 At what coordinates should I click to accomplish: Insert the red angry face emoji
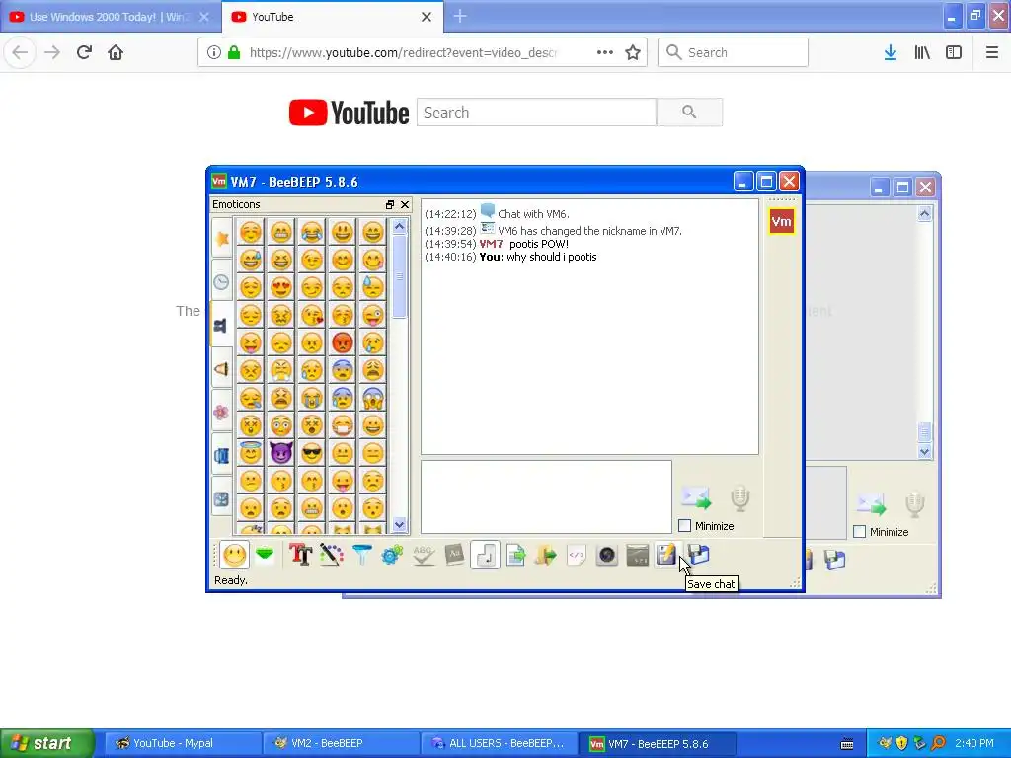tap(343, 342)
